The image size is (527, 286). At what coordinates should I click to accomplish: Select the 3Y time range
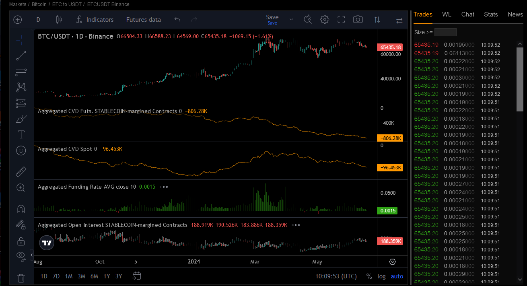tap(119, 276)
